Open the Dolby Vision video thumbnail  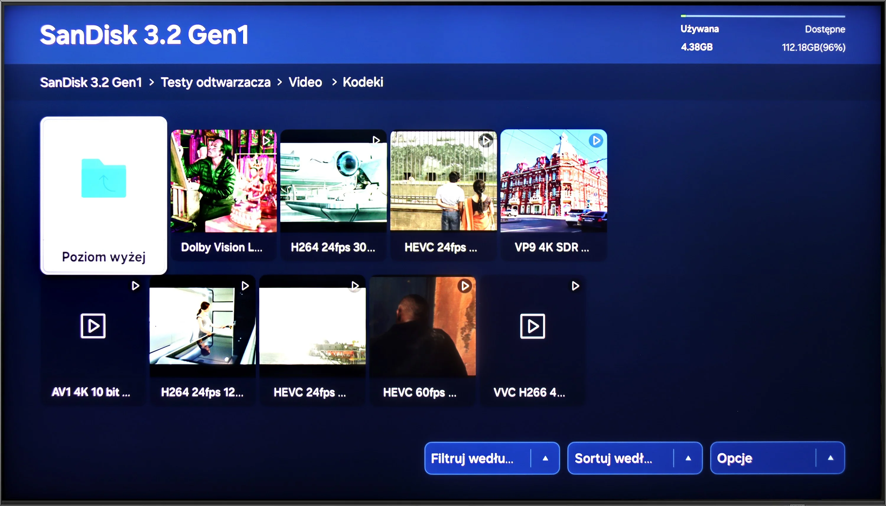click(224, 181)
